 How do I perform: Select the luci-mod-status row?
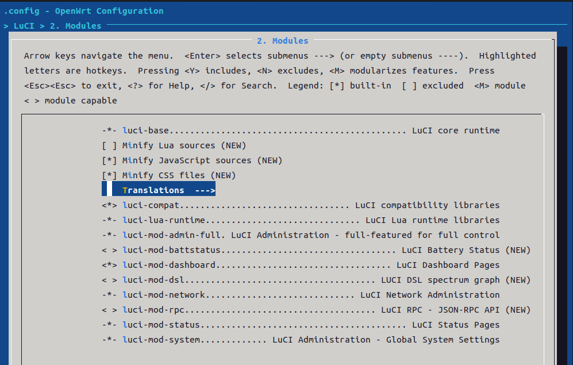click(301, 325)
